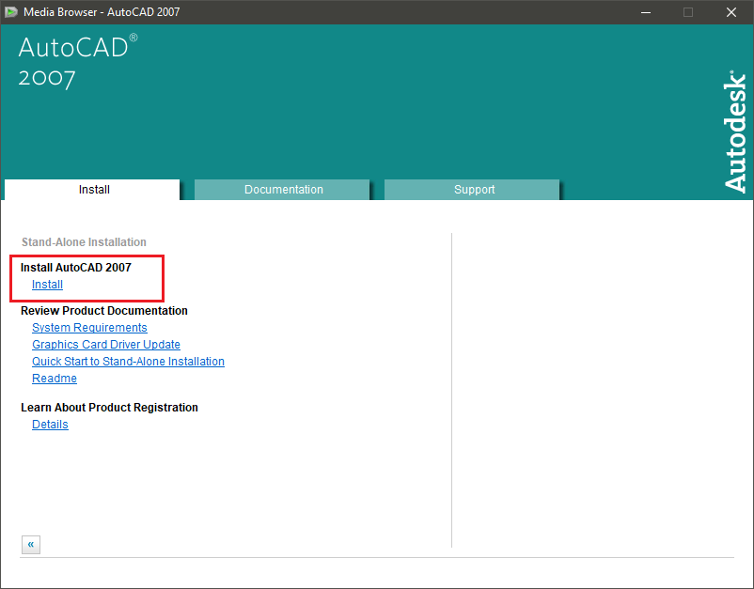Image resolution: width=754 pixels, height=589 pixels.
Task: Click the AutoCAD 2007 product title
Action: coord(78,61)
